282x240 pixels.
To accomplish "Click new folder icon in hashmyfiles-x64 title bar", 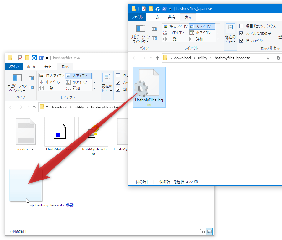I will [x=27, y=58].
